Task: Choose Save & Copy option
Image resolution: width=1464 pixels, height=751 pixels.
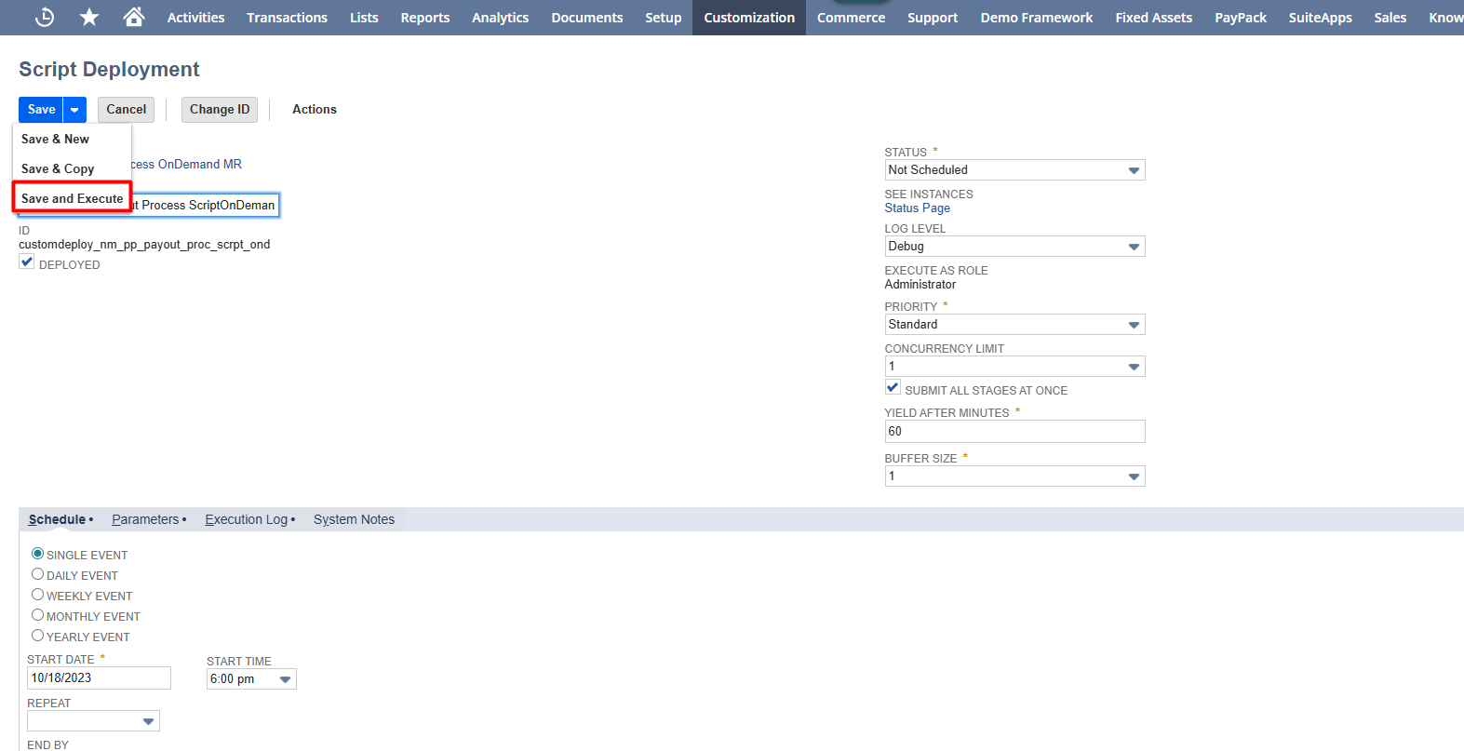Action: pos(58,169)
